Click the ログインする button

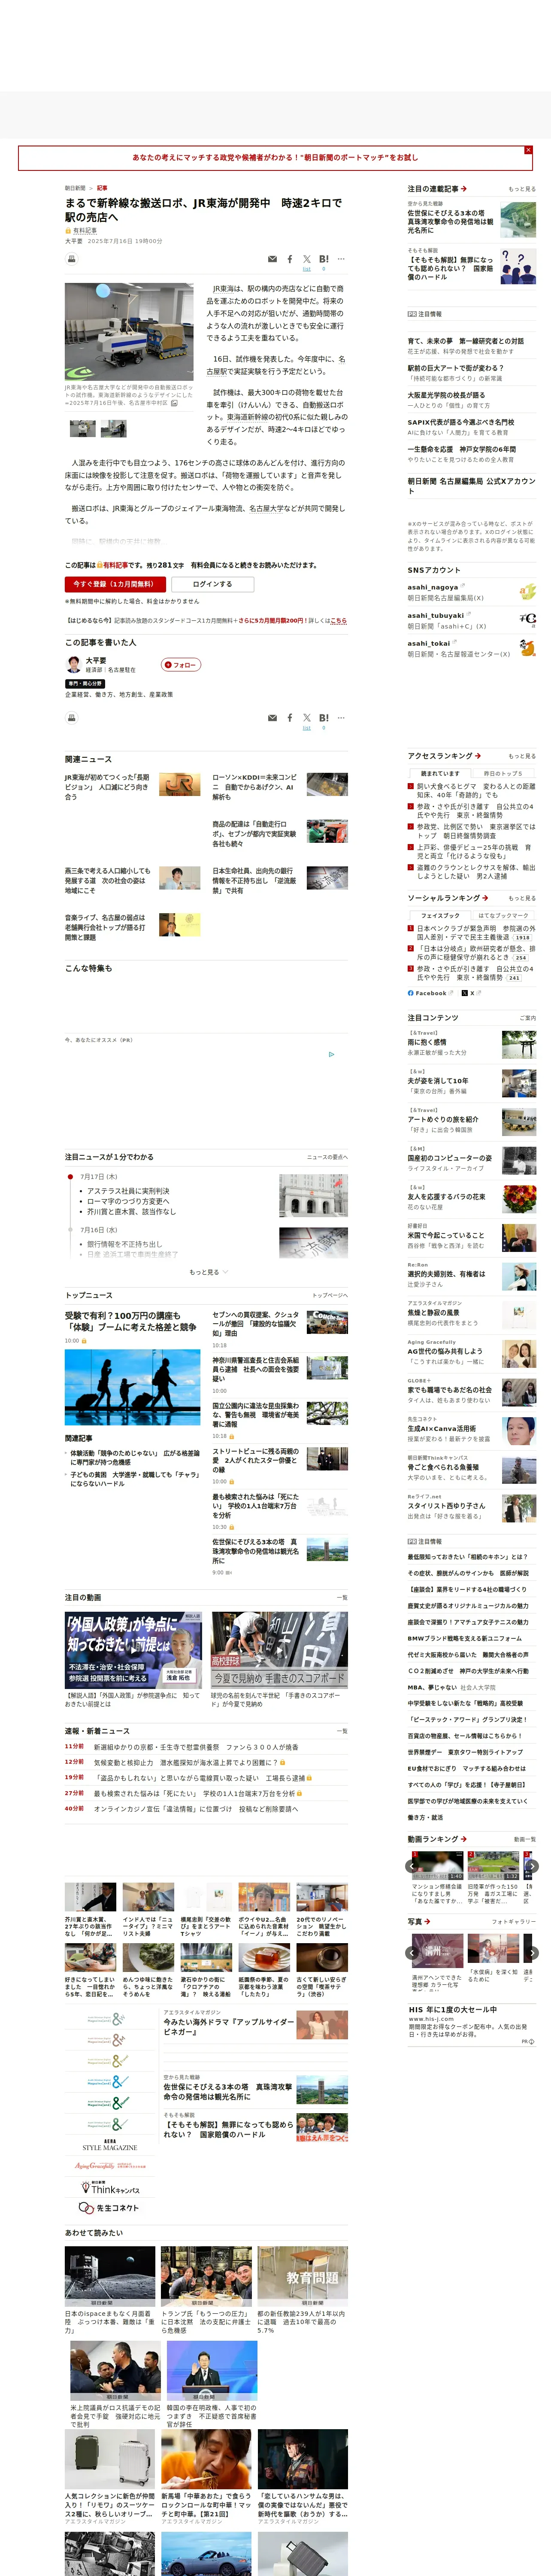coord(212,584)
